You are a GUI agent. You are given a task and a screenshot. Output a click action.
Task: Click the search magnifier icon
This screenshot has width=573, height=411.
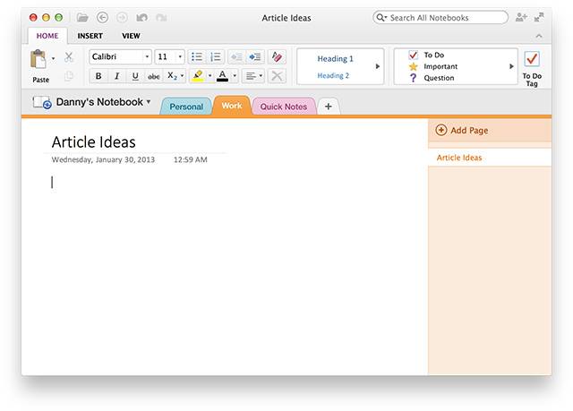[x=381, y=18]
